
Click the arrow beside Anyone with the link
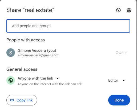pos(58,78)
